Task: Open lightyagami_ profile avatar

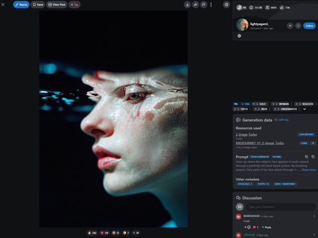Action: pyautogui.click(x=242, y=25)
